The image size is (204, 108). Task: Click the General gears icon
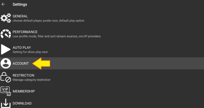(x=6, y=18)
